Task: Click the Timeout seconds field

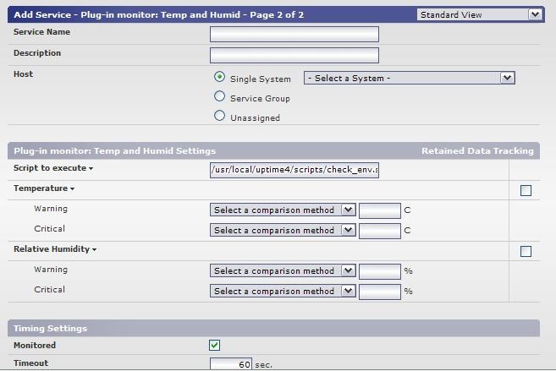Action: point(231,364)
